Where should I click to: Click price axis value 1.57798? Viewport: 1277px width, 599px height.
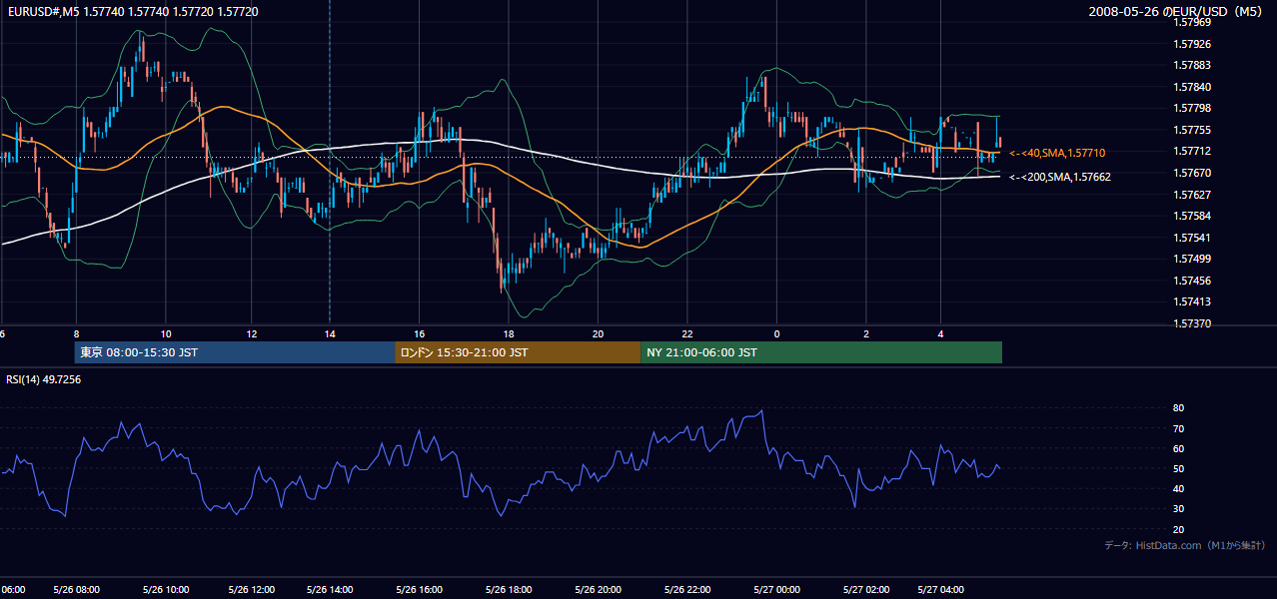1192,109
